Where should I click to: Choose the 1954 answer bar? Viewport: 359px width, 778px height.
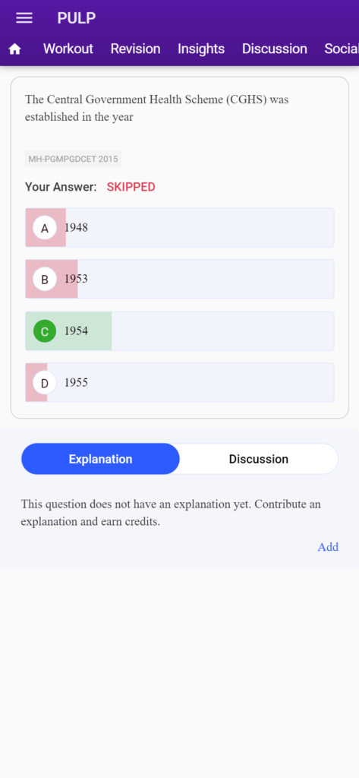click(179, 331)
